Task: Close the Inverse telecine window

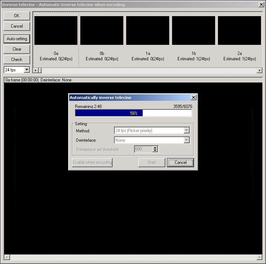Action: (261, 4)
